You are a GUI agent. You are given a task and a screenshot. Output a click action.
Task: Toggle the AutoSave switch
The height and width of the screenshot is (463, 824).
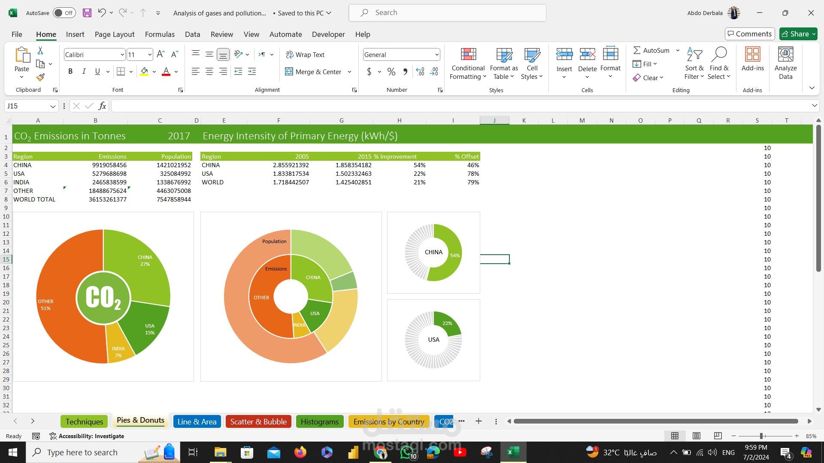pyautogui.click(x=64, y=13)
